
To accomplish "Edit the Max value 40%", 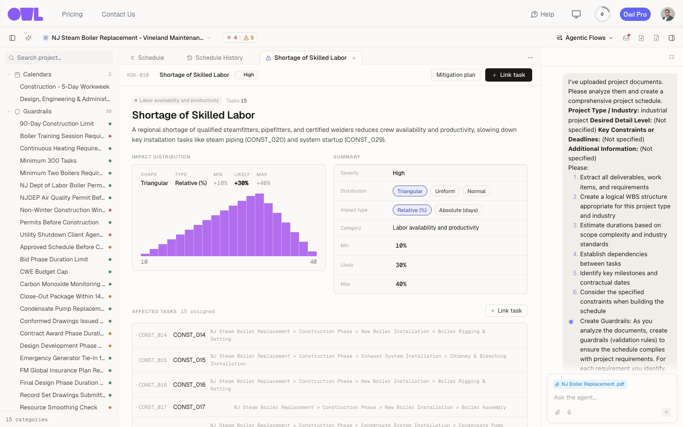I will [401, 284].
